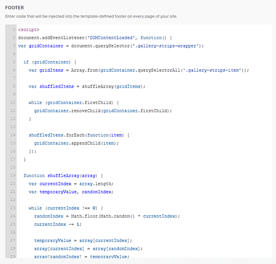This screenshot has width=276, height=264.
Task: Click line number 22 in the gutter
Action: pyautogui.click(x=13, y=200)
